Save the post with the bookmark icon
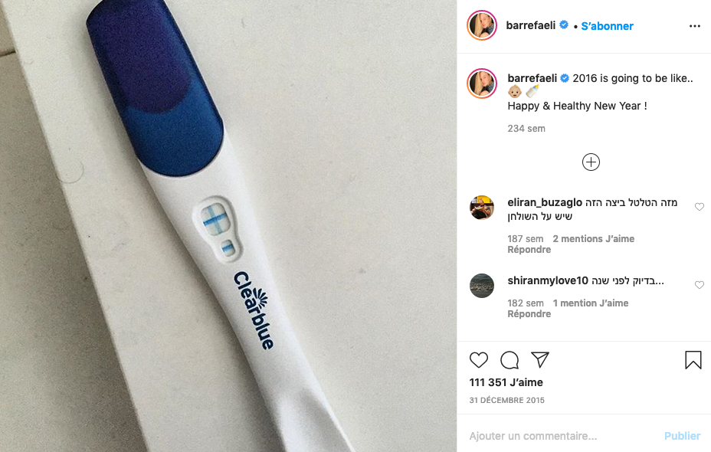Image resolution: width=711 pixels, height=452 pixels. point(693,360)
